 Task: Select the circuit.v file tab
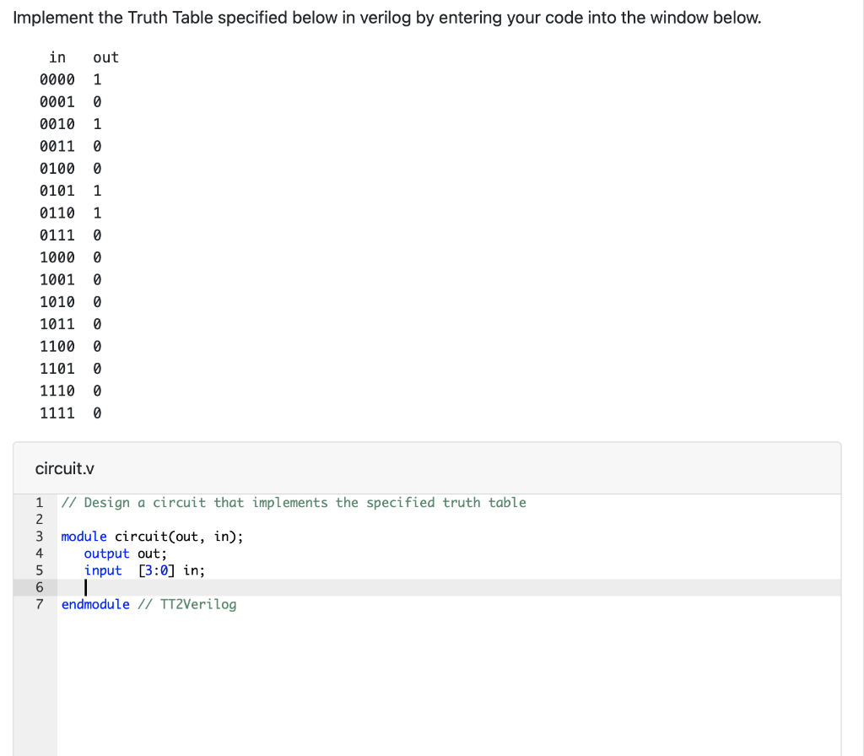pyautogui.click(x=65, y=468)
